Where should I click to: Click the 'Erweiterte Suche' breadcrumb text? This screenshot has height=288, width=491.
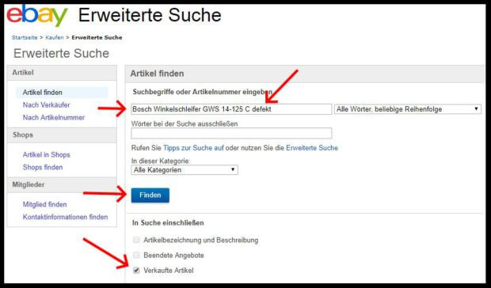coord(97,37)
